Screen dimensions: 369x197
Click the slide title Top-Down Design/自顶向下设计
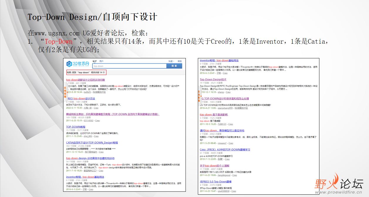click(x=92, y=17)
